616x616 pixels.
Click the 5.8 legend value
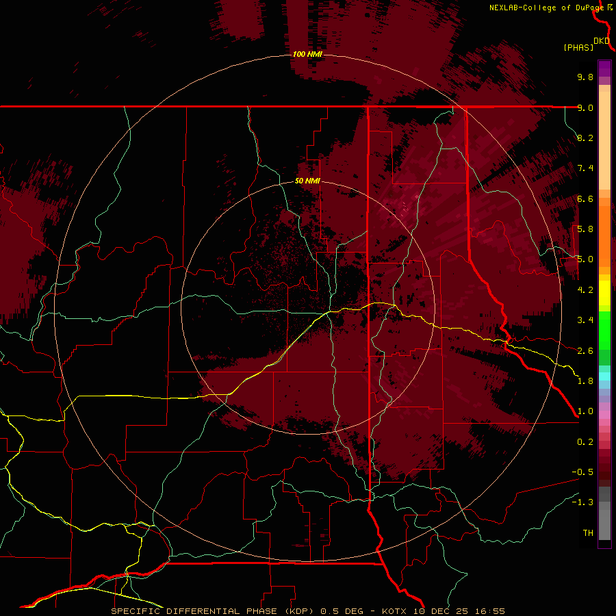pos(585,229)
